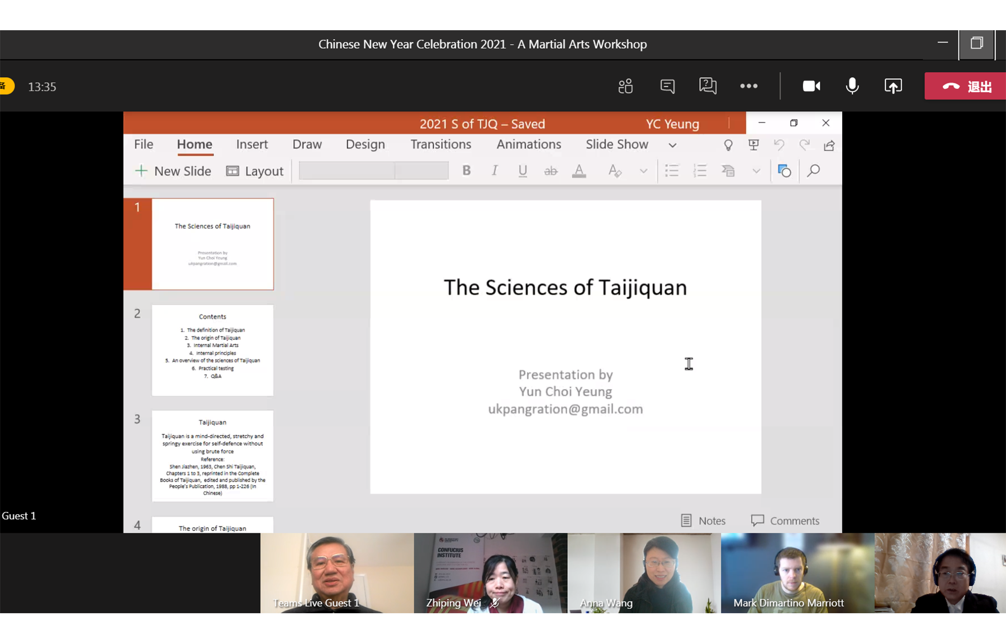The width and height of the screenshot is (1006, 644).
Task: Redo the last action
Action: [804, 145]
